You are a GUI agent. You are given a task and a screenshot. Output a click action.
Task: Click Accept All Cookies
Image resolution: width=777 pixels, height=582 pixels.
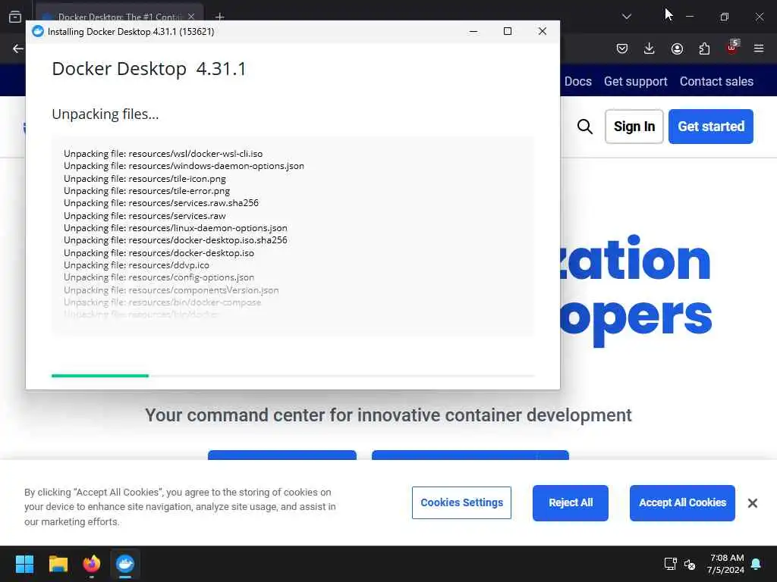[x=682, y=503]
